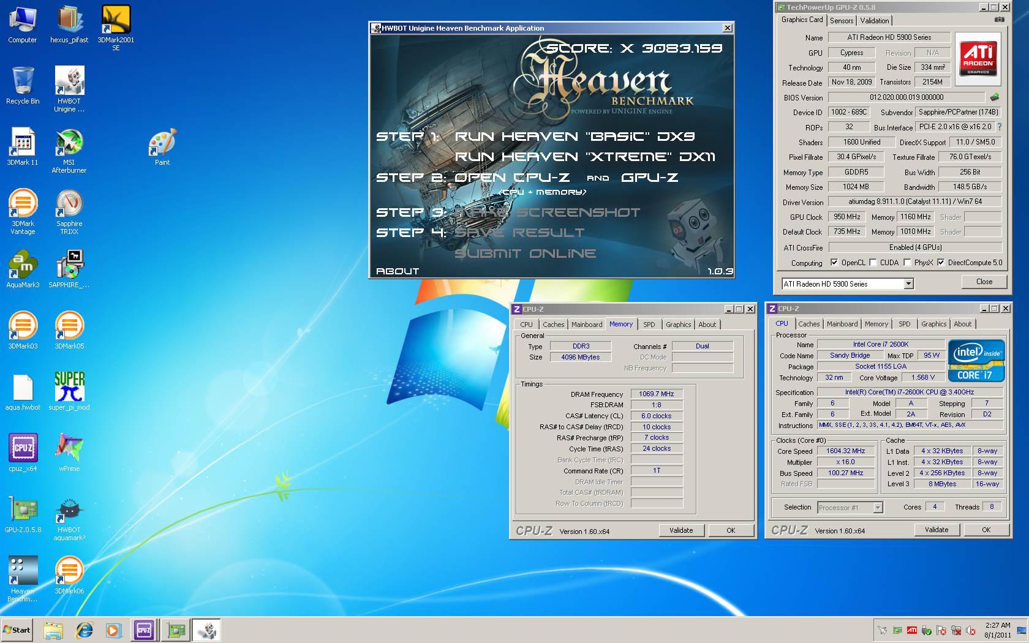Open Caches tab in memory CPU-Z window

(x=553, y=325)
